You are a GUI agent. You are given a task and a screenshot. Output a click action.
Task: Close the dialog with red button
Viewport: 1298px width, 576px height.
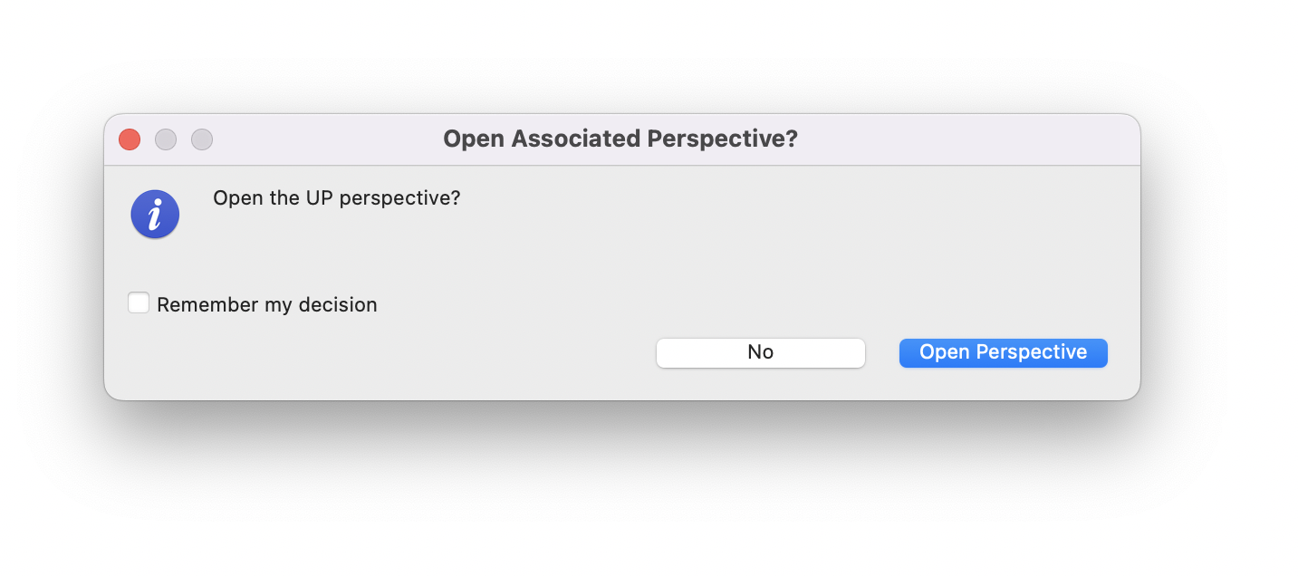click(130, 139)
